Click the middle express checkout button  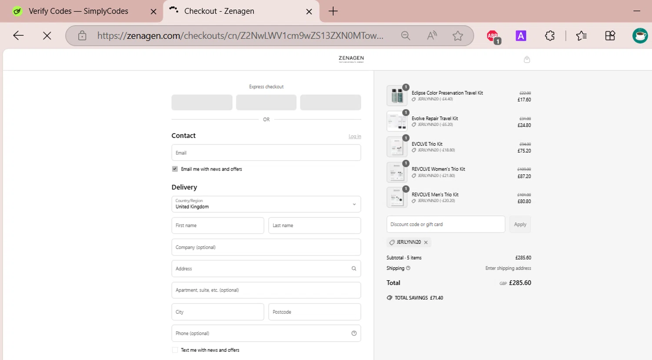(x=266, y=102)
